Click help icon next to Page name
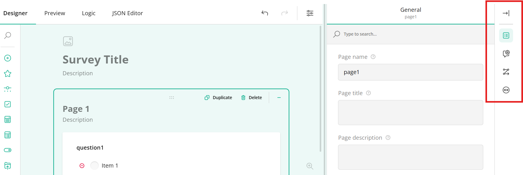The image size is (523, 175). coord(373,57)
